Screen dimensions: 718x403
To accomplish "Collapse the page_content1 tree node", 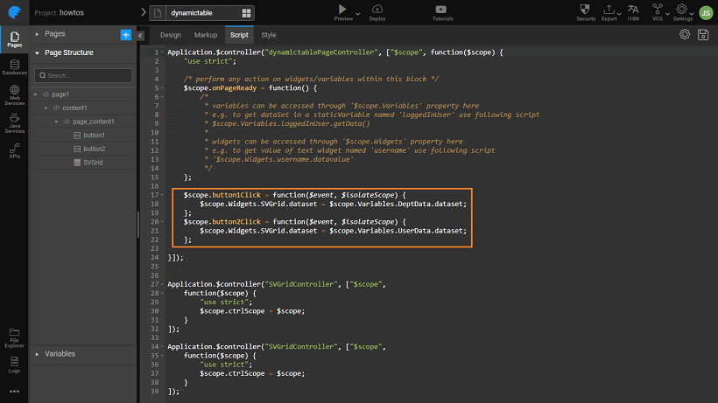I will pos(57,122).
